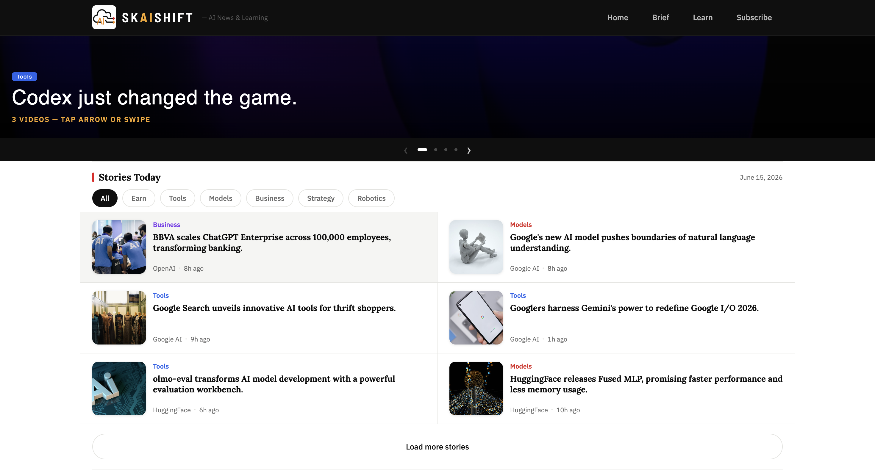Read BBVA scales ChatGPT Enterprise headline
Viewport: 875px width, 476px height.
(x=272, y=242)
